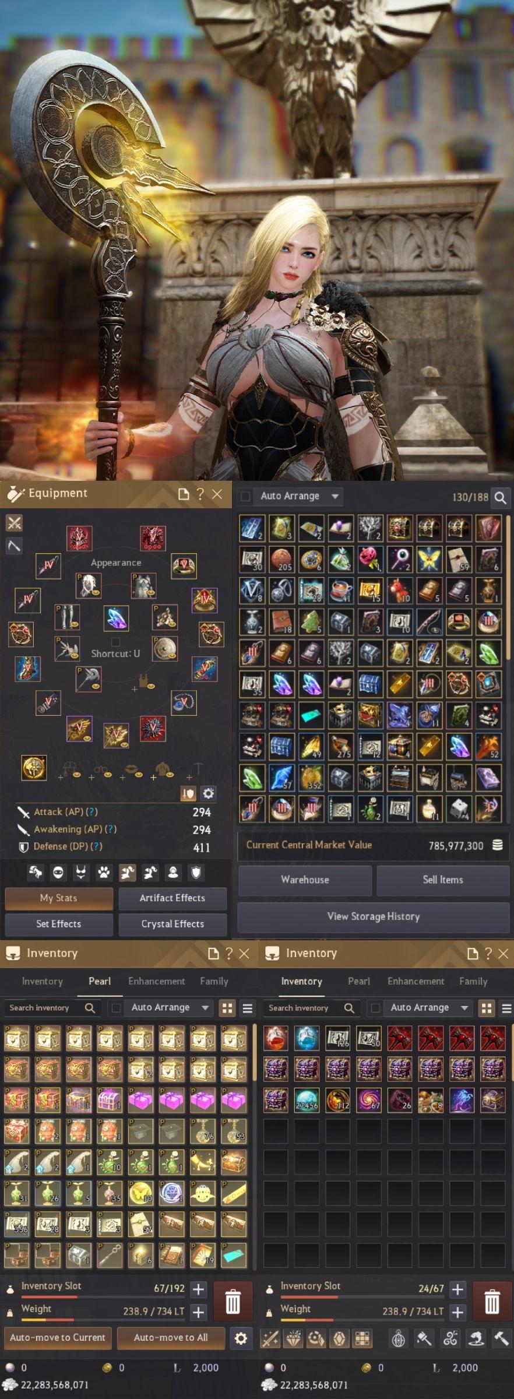Click the crossed swords icon in Equipment panel
Screen dimensions: 514x1399
[14, 522]
